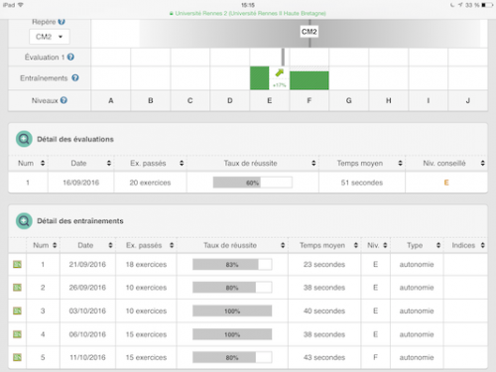Sort trainings by Type column
Viewport: 496px width, 372px height.
(438, 245)
